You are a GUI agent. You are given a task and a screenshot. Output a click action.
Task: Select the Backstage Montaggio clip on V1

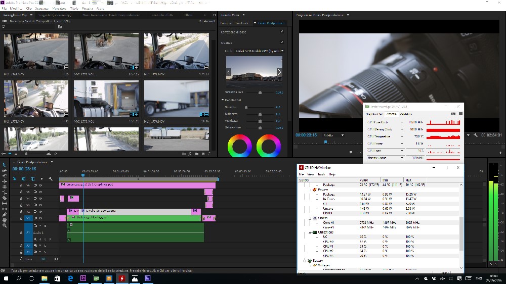pyautogui.click(x=135, y=218)
